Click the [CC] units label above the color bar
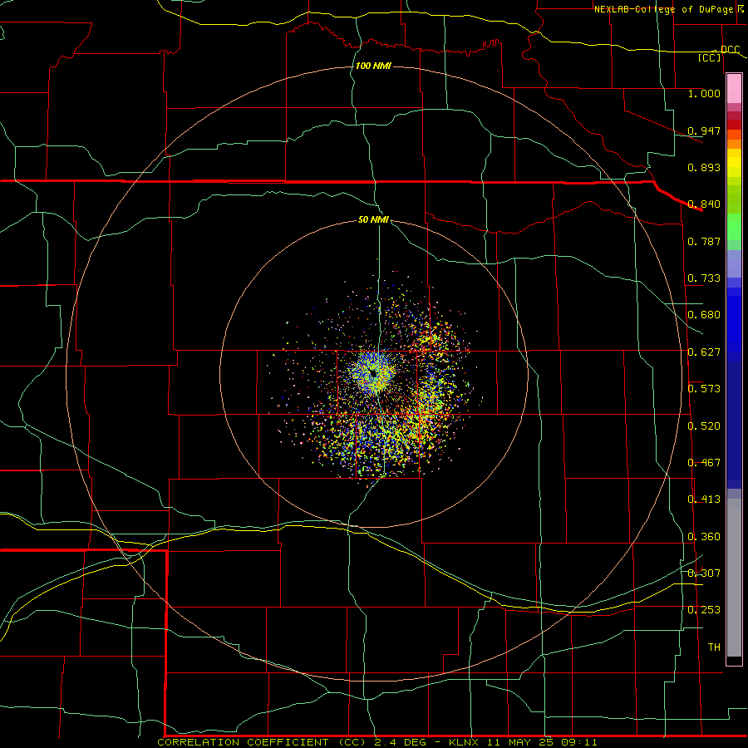Image resolution: width=748 pixels, height=748 pixels. pos(710,57)
